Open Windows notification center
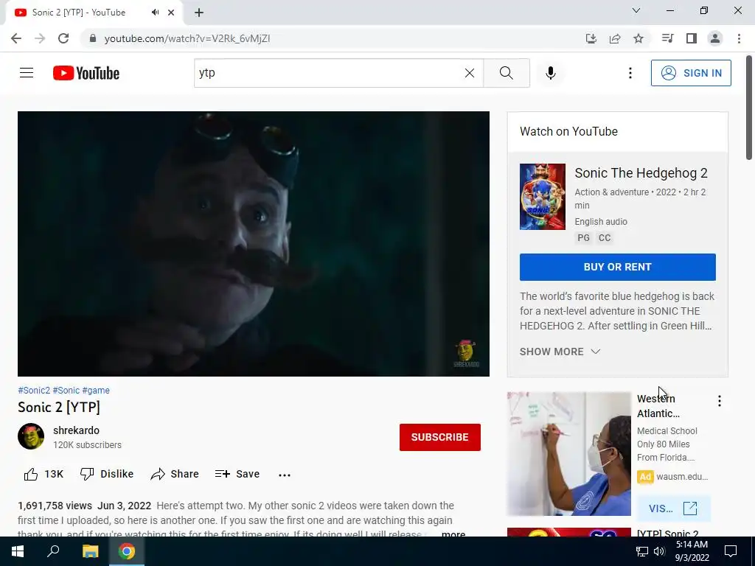The image size is (755, 566). [731, 551]
